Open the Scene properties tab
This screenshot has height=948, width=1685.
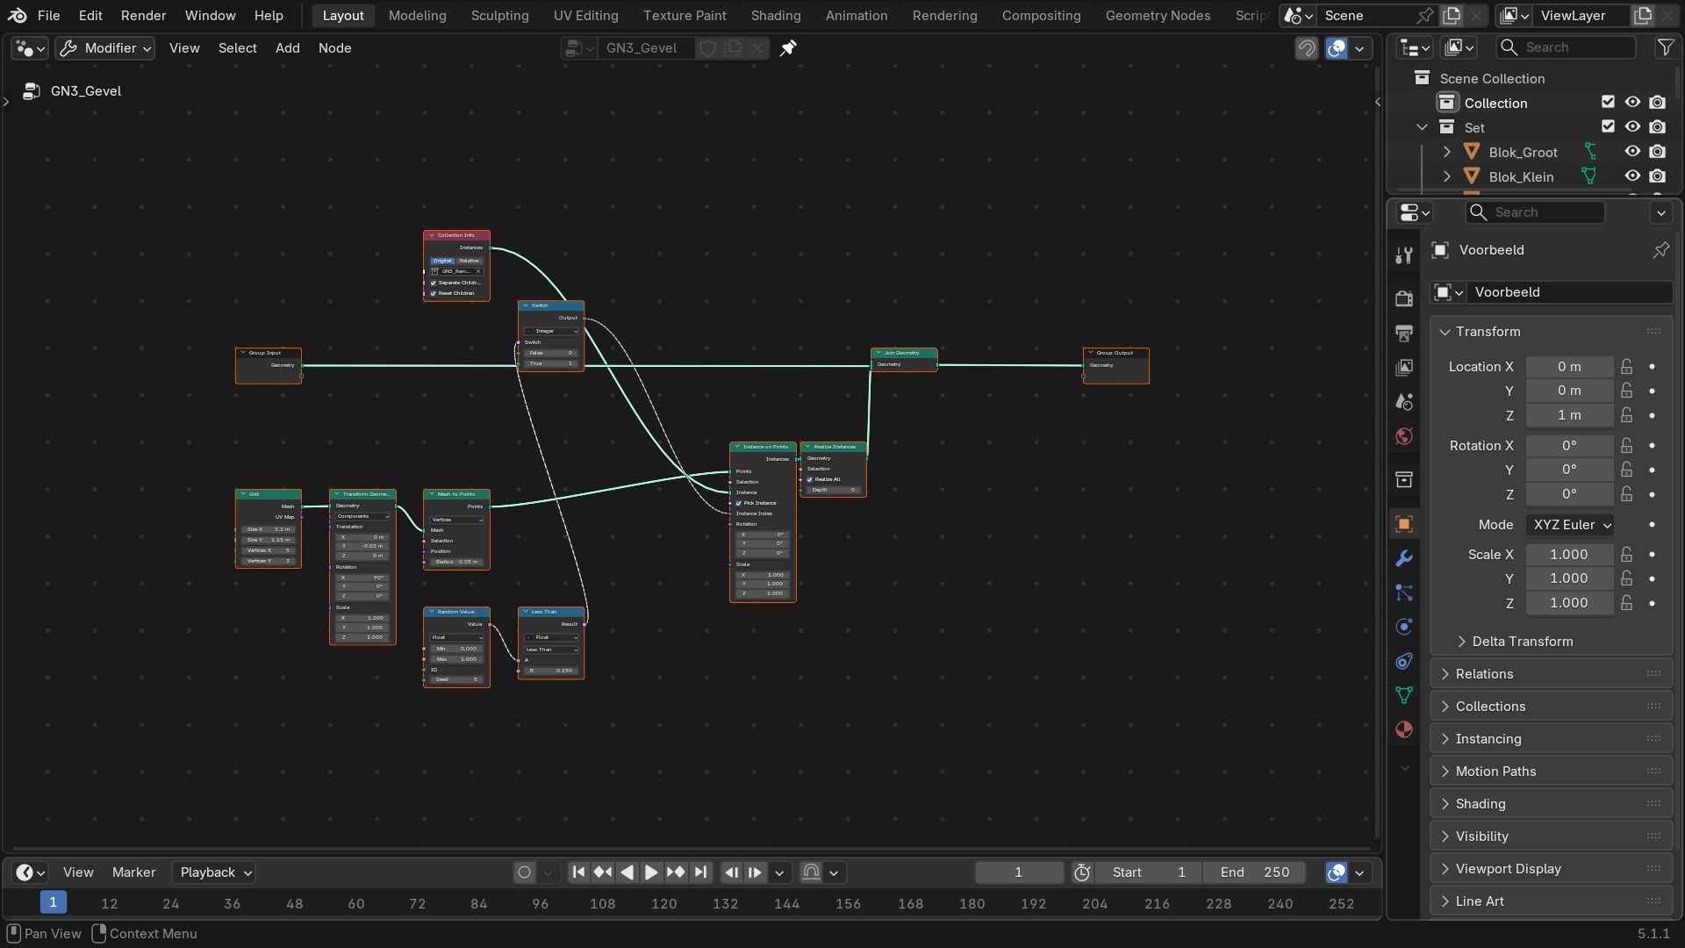[1404, 402]
